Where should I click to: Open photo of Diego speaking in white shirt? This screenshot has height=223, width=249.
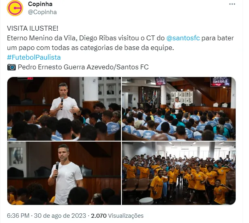(64, 109)
